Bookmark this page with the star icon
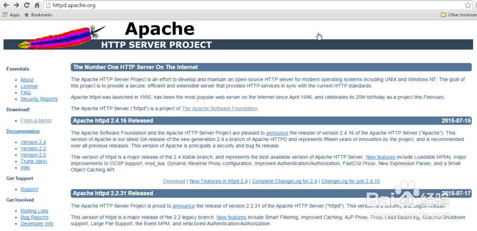 [x=468, y=5]
